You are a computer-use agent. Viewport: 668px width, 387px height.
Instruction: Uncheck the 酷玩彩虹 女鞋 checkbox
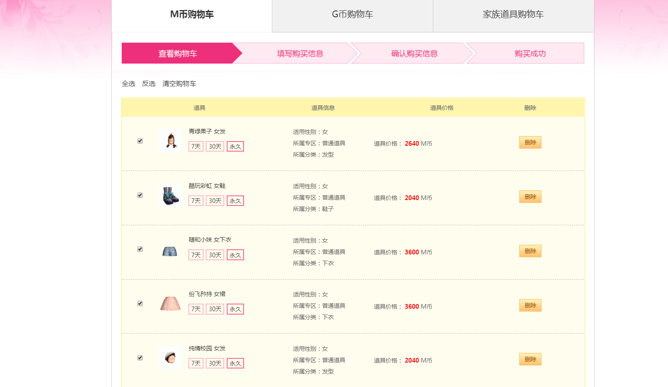point(140,195)
